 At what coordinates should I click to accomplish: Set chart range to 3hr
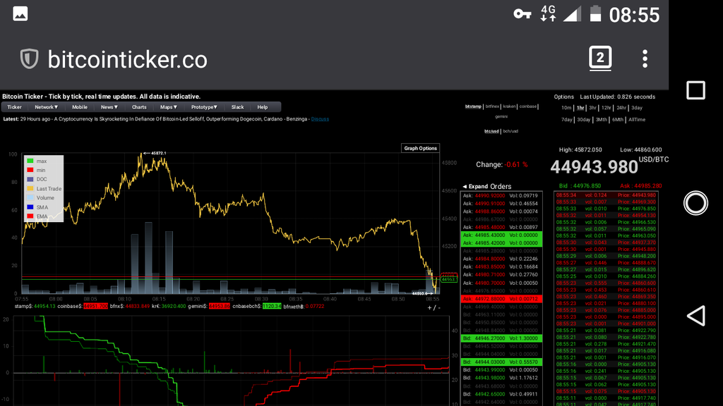click(592, 108)
